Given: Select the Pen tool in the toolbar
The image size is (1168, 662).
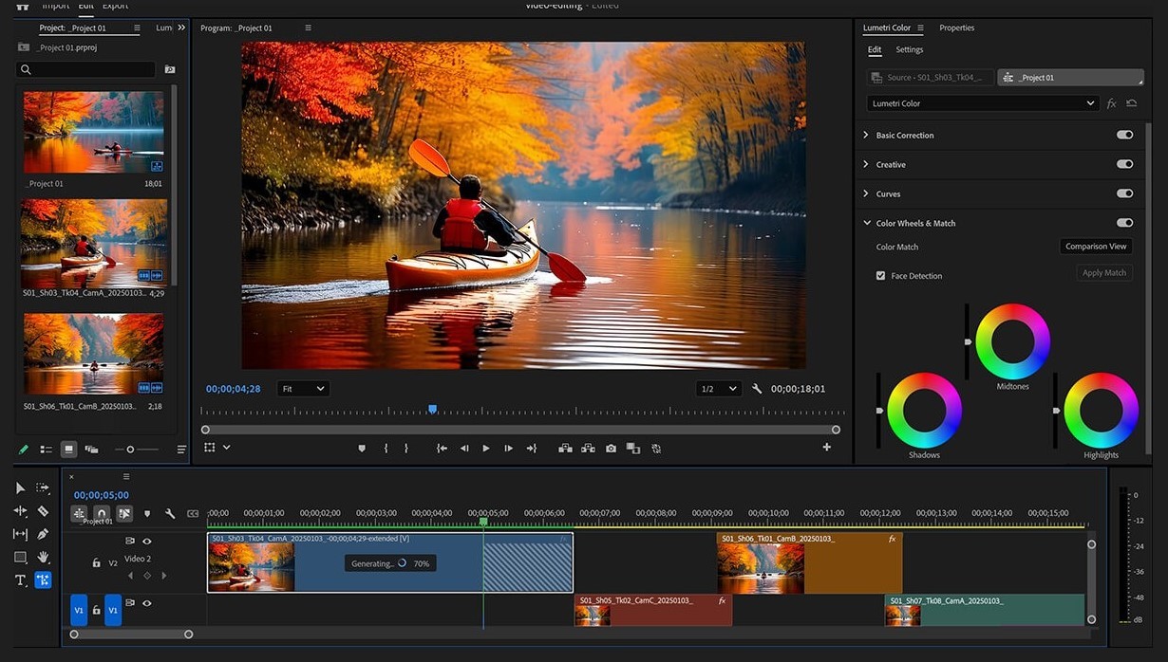Looking at the screenshot, I should pyautogui.click(x=43, y=534).
